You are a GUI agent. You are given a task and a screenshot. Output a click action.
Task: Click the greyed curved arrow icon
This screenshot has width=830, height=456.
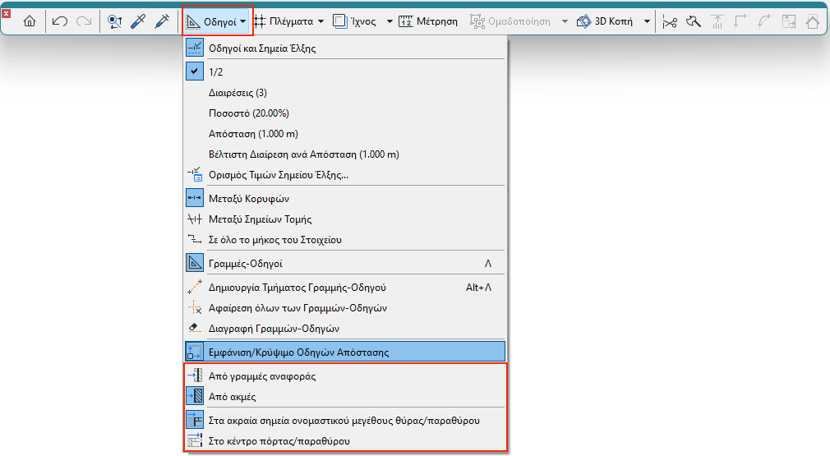[765, 21]
